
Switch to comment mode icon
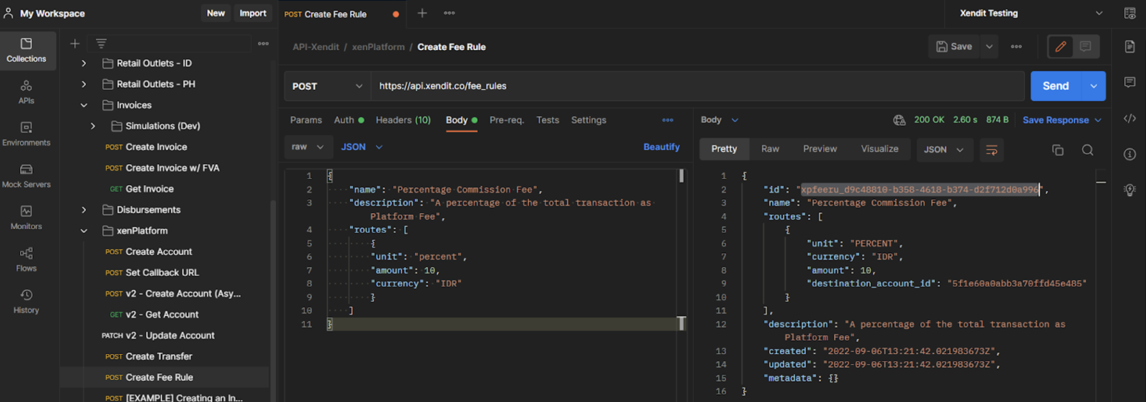(x=1086, y=47)
